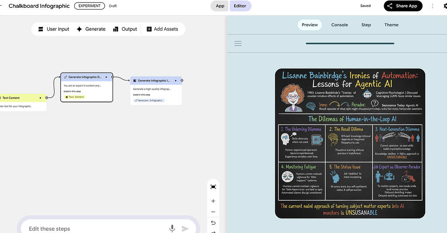
Task: Zoom in with the plus icon
Action: click(x=213, y=201)
